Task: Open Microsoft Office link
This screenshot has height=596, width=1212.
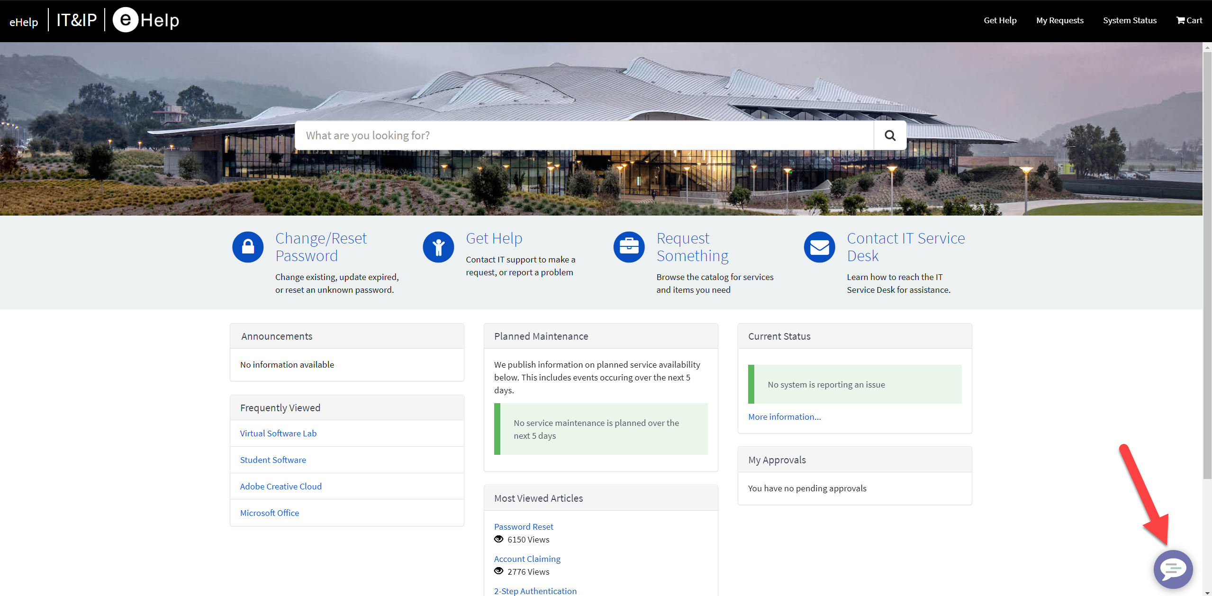Action: 269,513
